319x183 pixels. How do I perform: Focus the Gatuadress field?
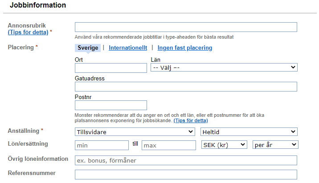186,87
